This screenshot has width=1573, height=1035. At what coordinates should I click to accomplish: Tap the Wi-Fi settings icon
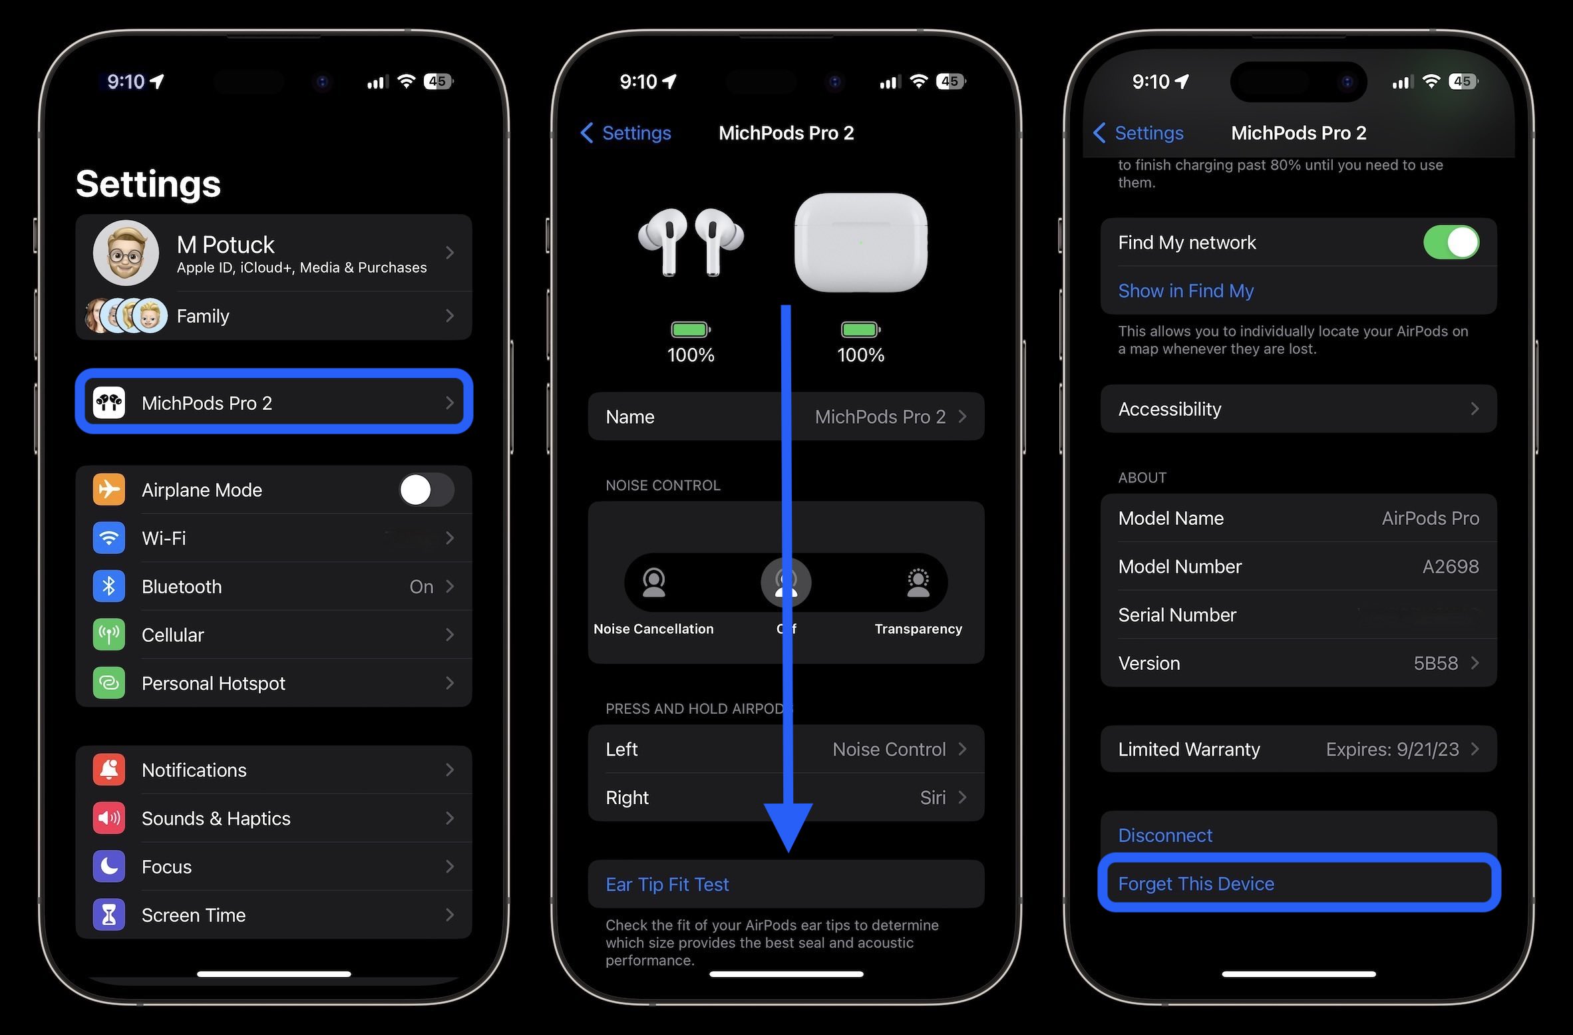click(111, 536)
